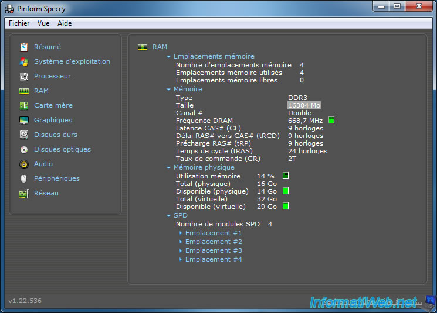
Task: Open the Vue menu
Action: pos(43,23)
